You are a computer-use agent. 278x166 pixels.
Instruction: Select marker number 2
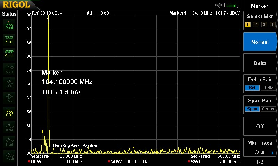pos(255,25)
